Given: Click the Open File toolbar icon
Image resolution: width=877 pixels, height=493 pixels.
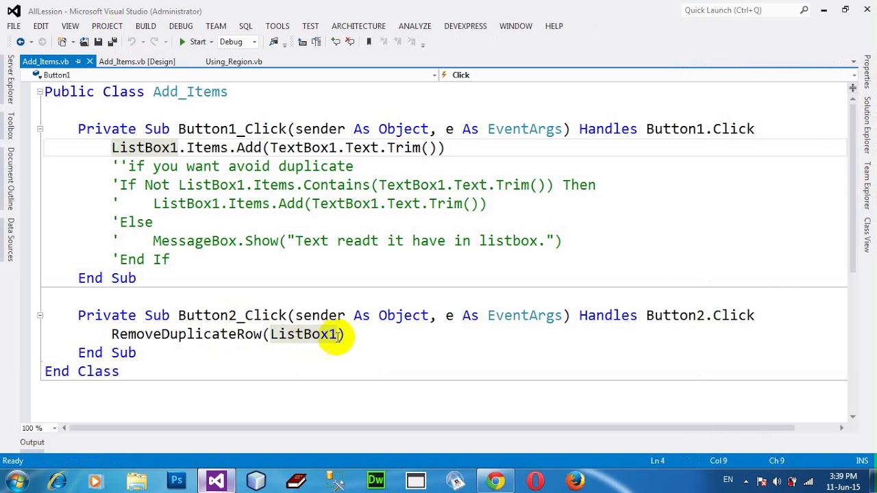Looking at the screenshot, I should pyautogui.click(x=84, y=42).
